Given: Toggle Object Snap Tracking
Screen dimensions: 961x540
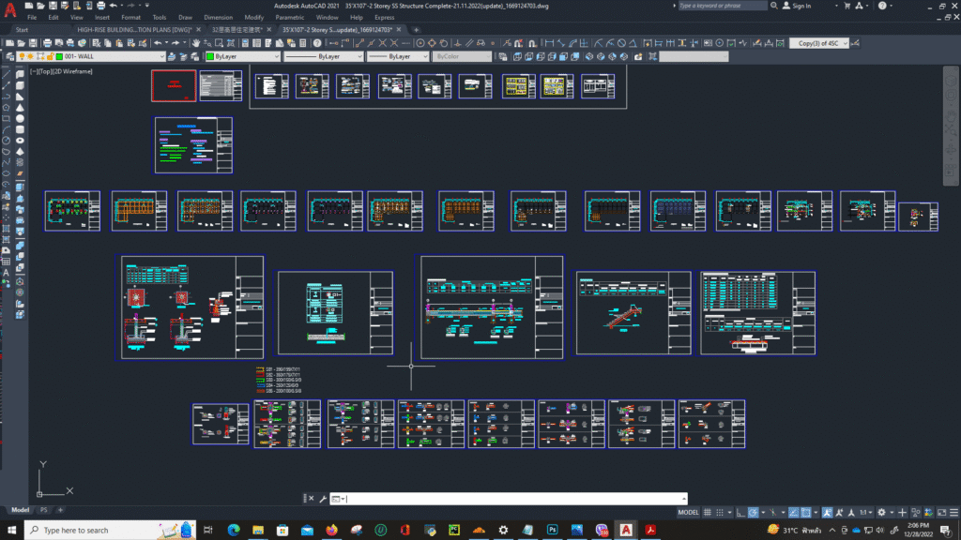Looking at the screenshot, I should point(794,513).
